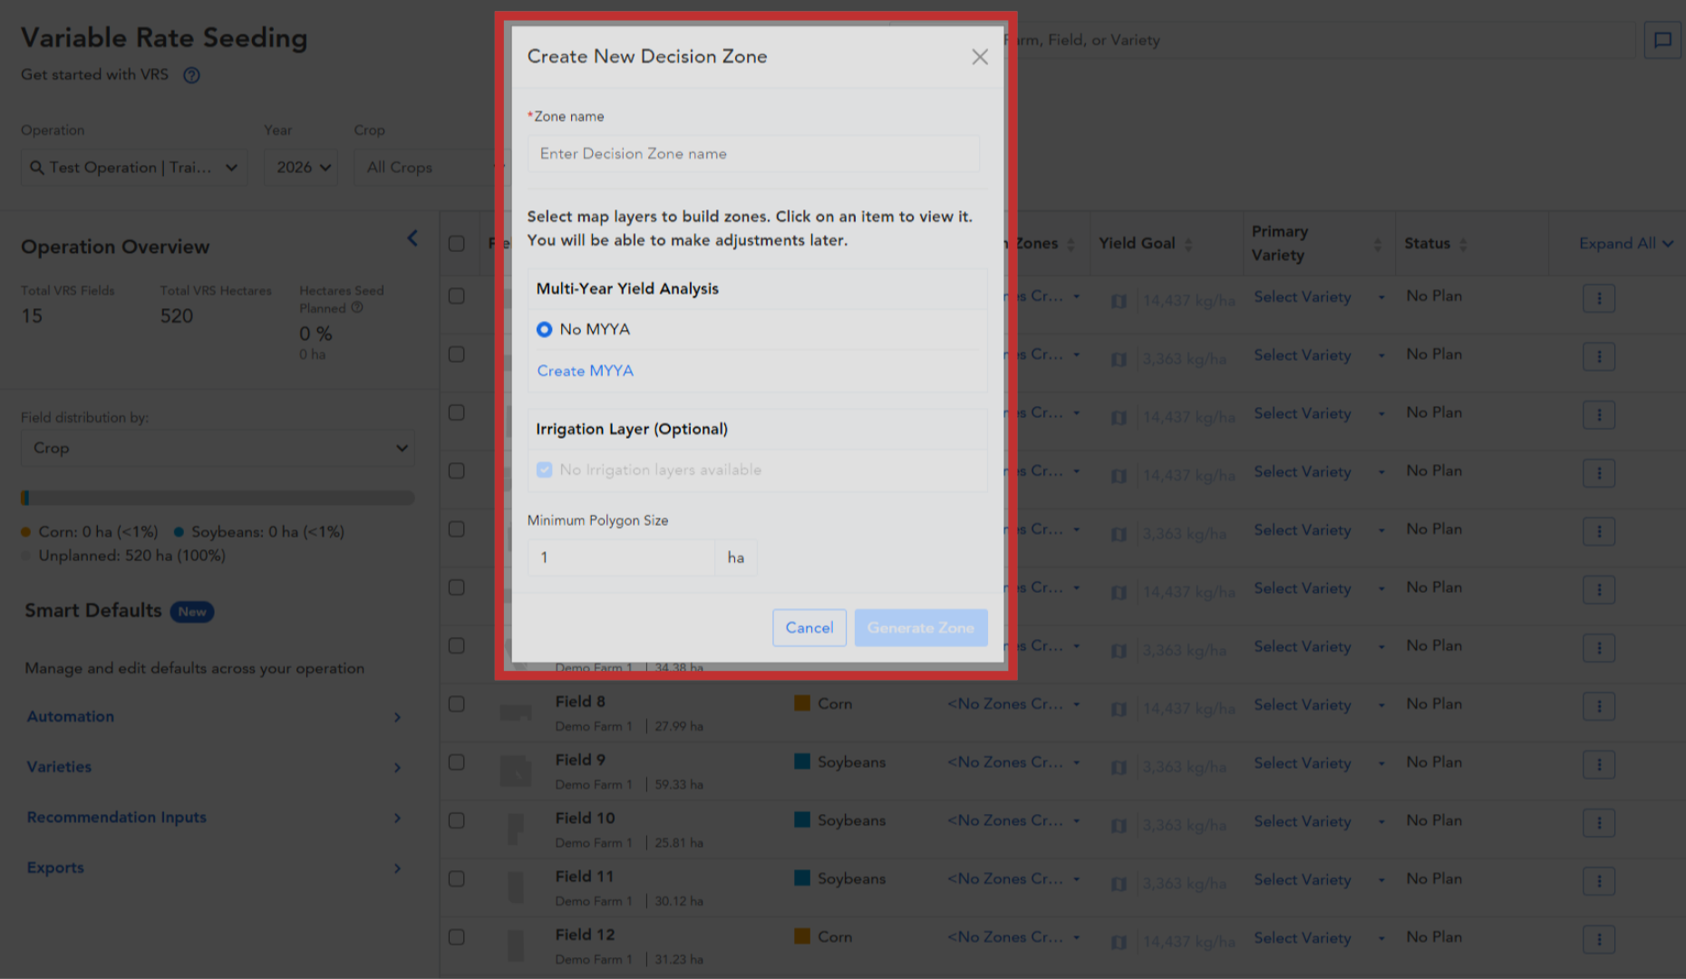Open Field 9 Select Variety dropdown
Viewport: 1686px width, 979px height.
[1320, 763]
